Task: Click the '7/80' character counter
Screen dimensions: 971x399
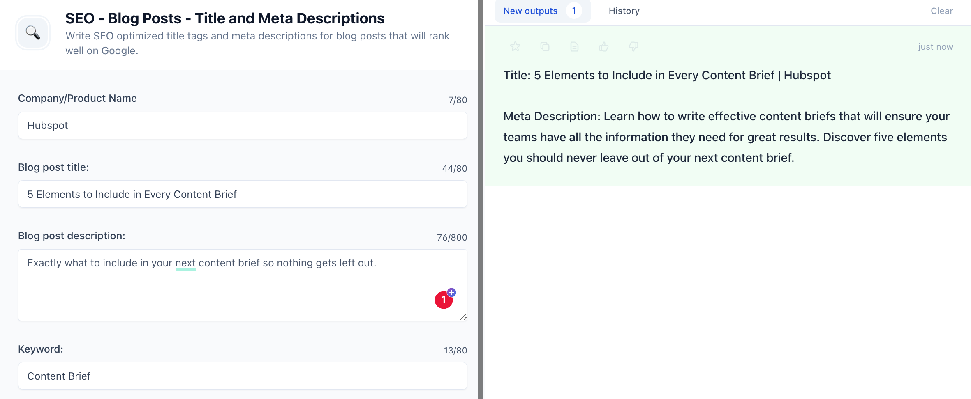Action: click(458, 100)
